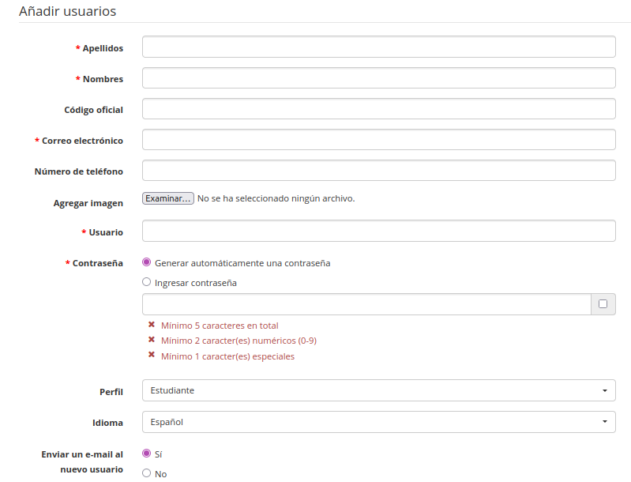Click the X icon beside especiales requirement
This screenshot has width=631, height=482.
[151, 356]
